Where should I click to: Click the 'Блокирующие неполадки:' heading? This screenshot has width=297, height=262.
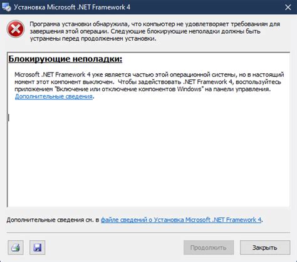[65, 59]
